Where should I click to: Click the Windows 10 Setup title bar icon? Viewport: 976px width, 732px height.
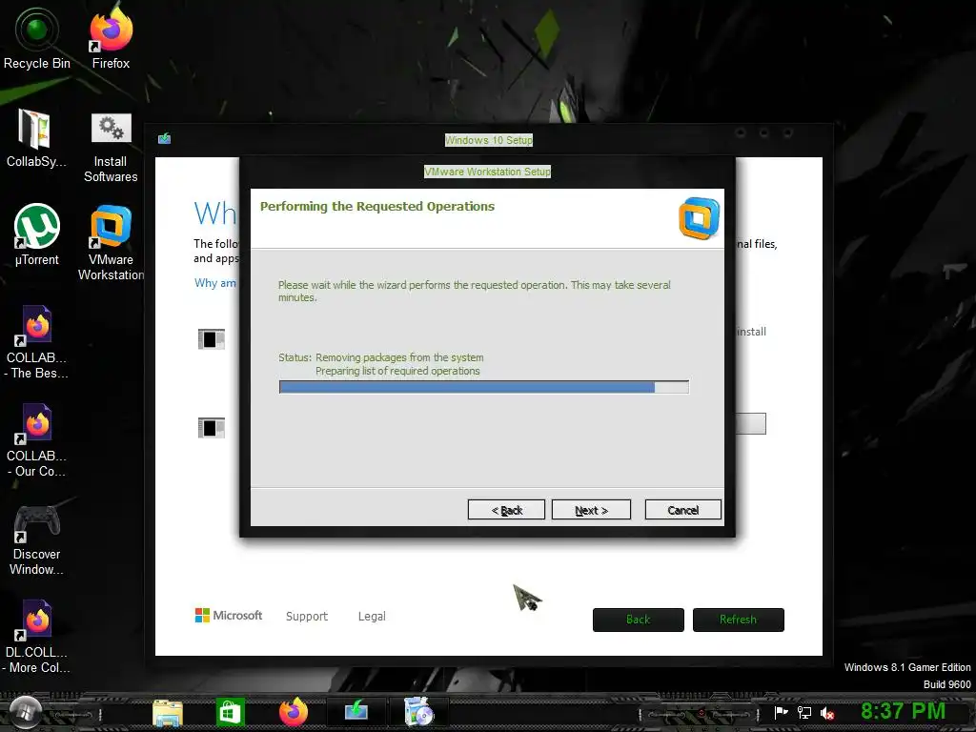coord(164,138)
